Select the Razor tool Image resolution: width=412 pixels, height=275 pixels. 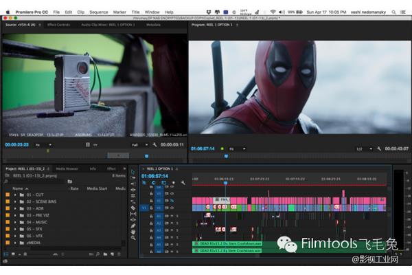point(133,208)
